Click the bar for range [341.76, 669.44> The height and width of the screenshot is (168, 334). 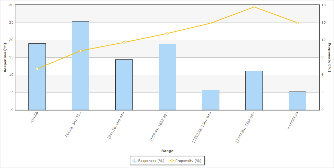click(124, 85)
